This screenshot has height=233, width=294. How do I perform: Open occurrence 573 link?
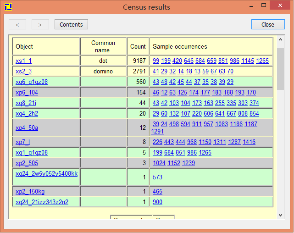[x=157, y=177]
